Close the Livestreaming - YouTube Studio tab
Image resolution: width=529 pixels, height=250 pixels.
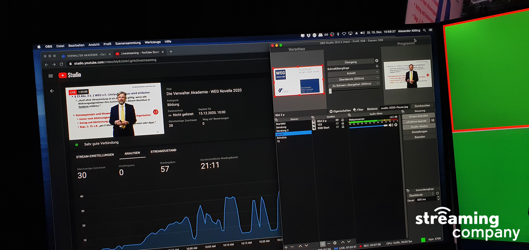pyautogui.click(x=163, y=52)
